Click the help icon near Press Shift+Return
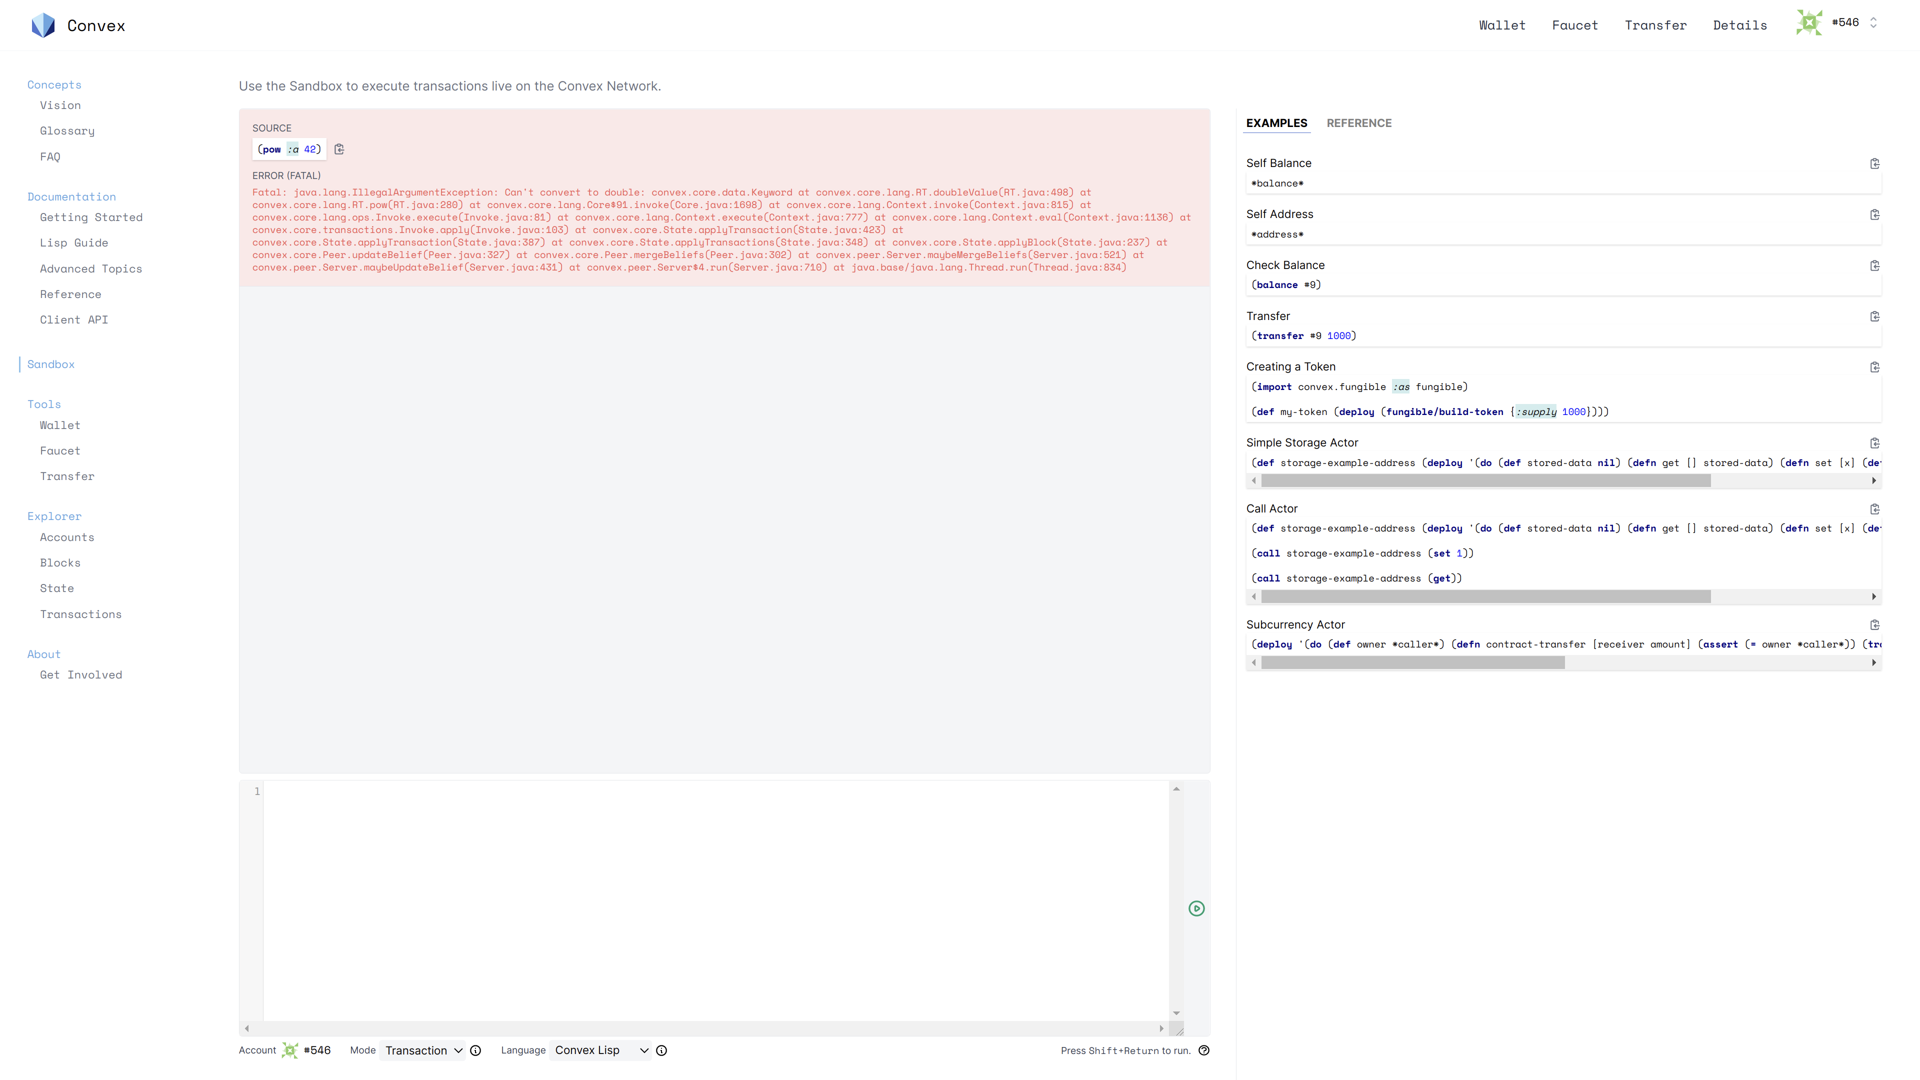The image size is (1920, 1080). click(x=1203, y=1050)
